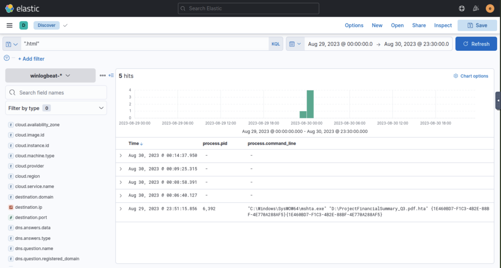Screen dimensions: 501x268
Task: Click the Search field names box
Action: tap(56, 92)
